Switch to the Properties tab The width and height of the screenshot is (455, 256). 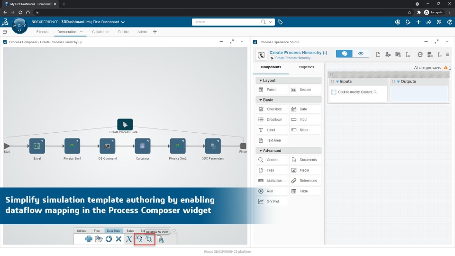pos(306,67)
